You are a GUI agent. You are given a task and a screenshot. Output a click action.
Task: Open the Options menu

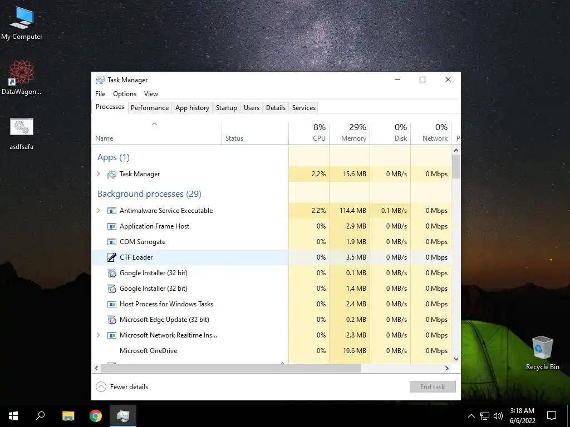(125, 94)
